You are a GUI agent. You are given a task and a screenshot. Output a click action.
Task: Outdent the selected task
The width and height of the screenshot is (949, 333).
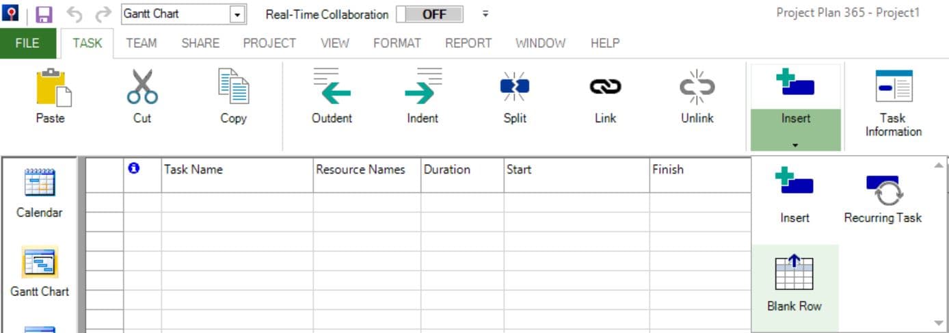coord(332,87)
